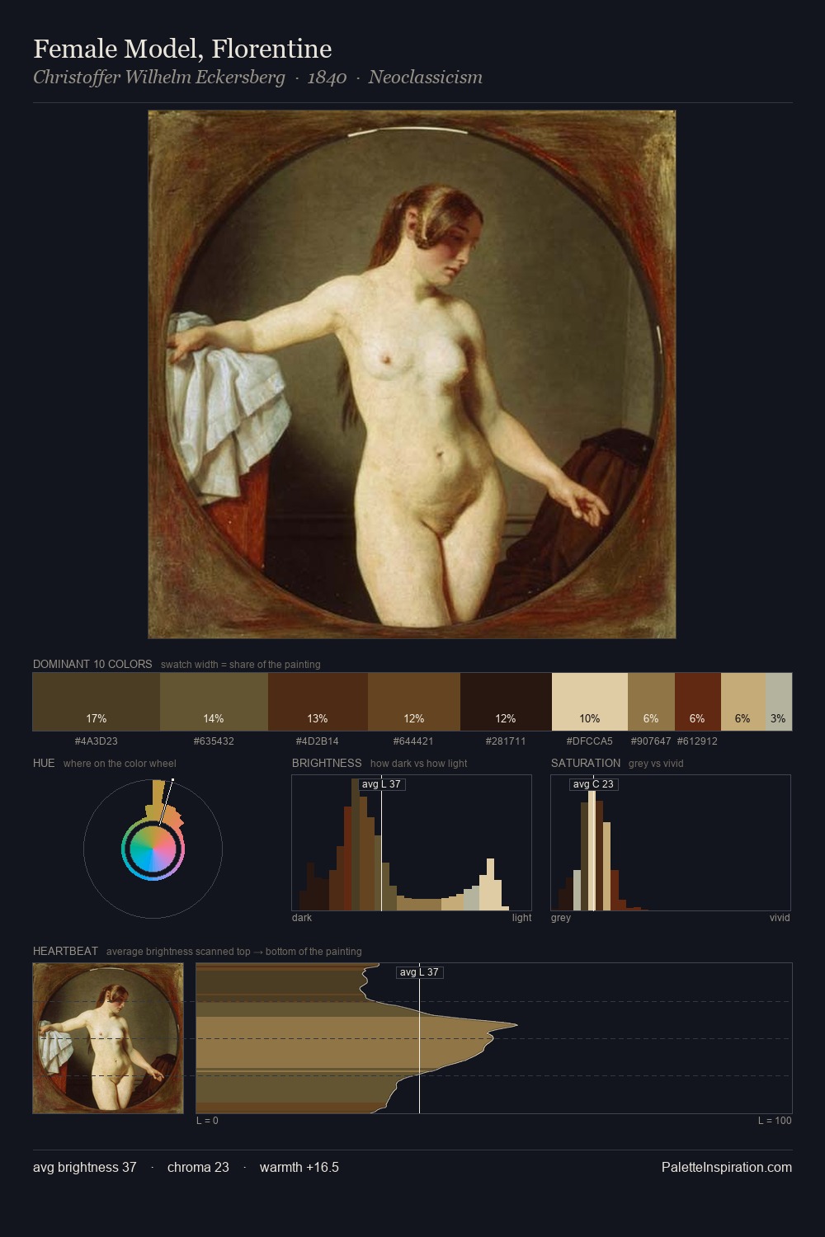Click the title 'Female Model, Florentine'
825x1237 pixels.
pyautogui.click(x=182, y=49)
